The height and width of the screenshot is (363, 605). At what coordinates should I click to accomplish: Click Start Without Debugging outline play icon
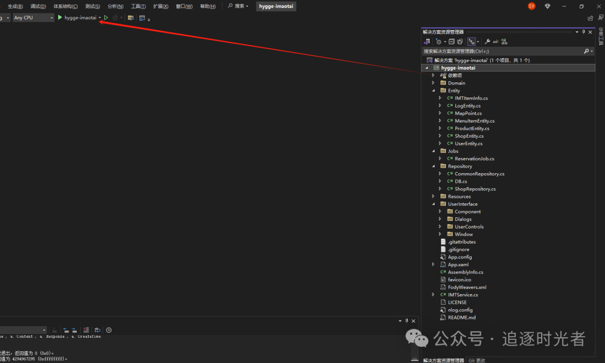[106, 18]
